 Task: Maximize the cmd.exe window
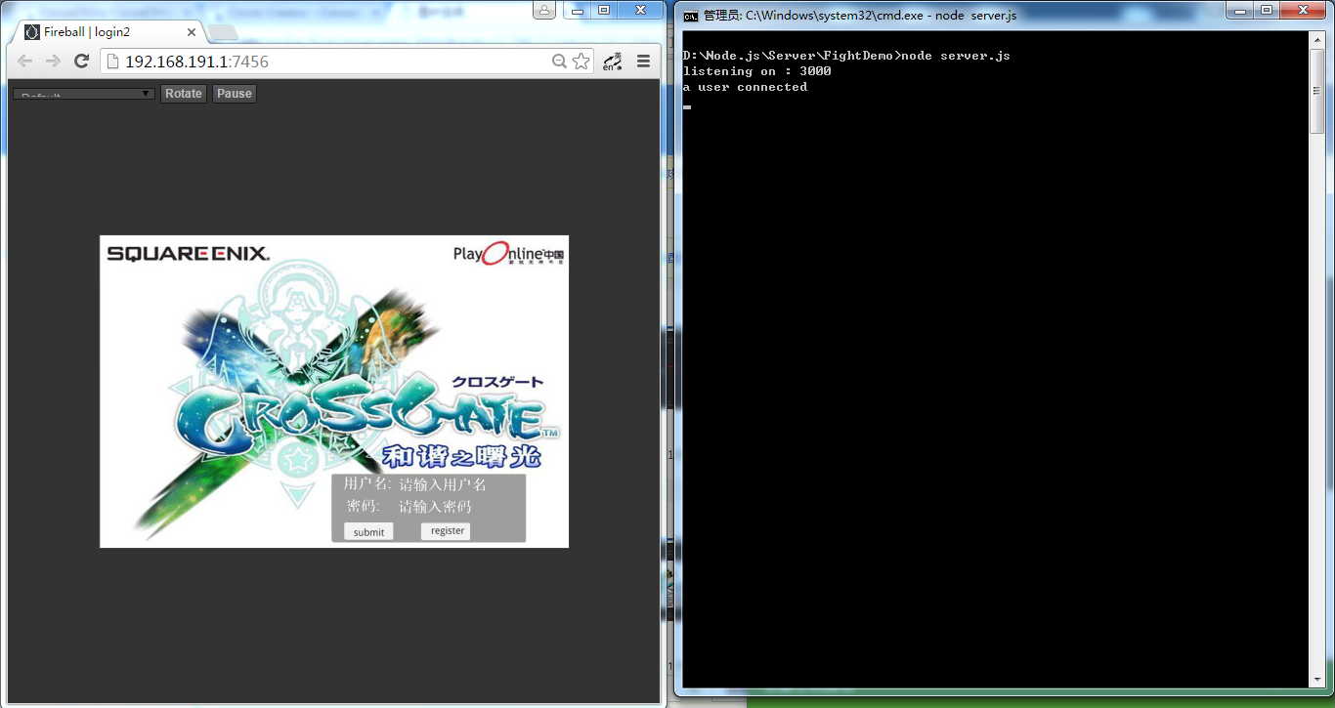(1267, 10)
